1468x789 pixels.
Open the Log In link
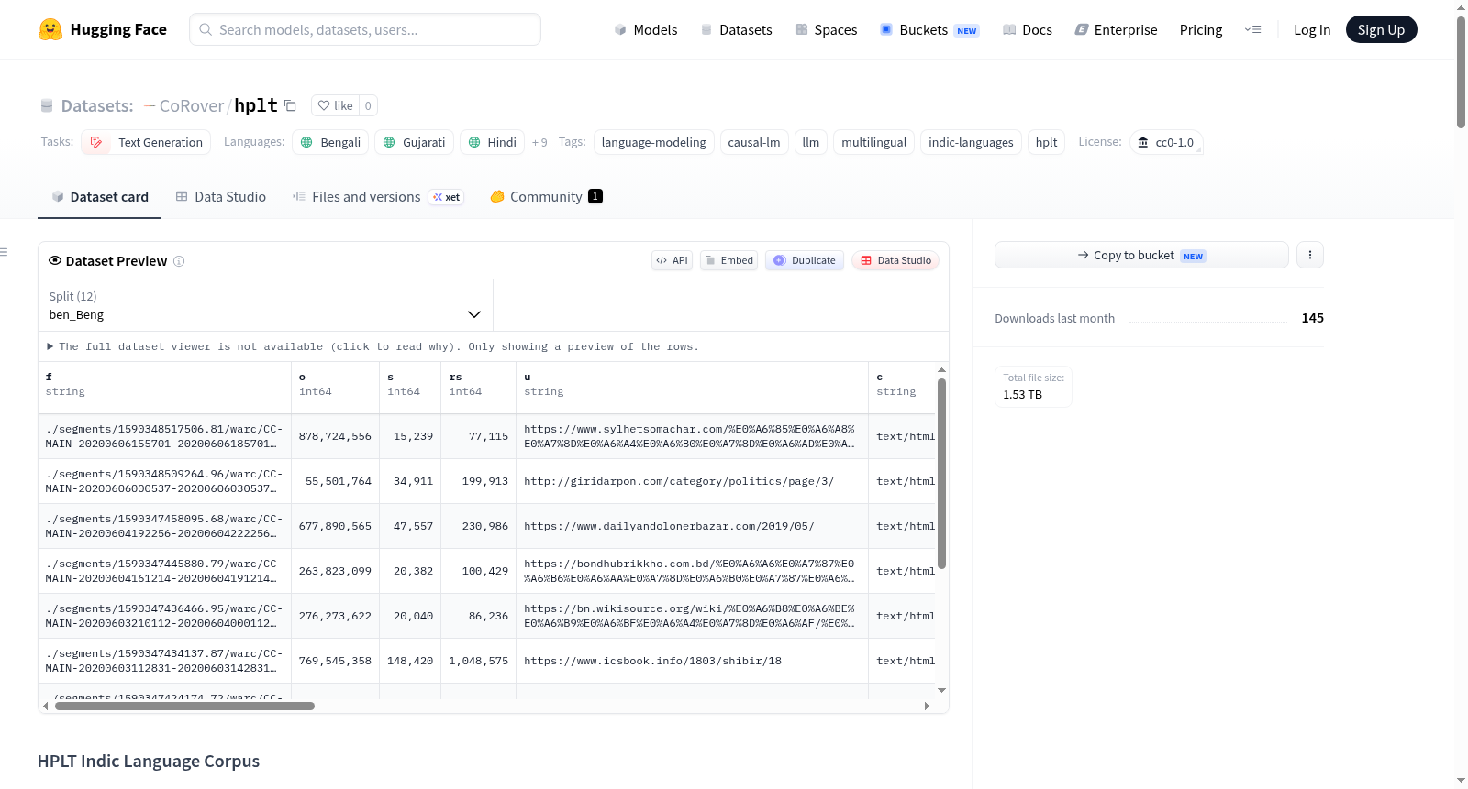tap(1312, 29)
